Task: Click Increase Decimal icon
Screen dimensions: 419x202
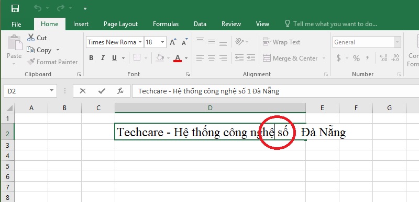Action: point(383,58)
